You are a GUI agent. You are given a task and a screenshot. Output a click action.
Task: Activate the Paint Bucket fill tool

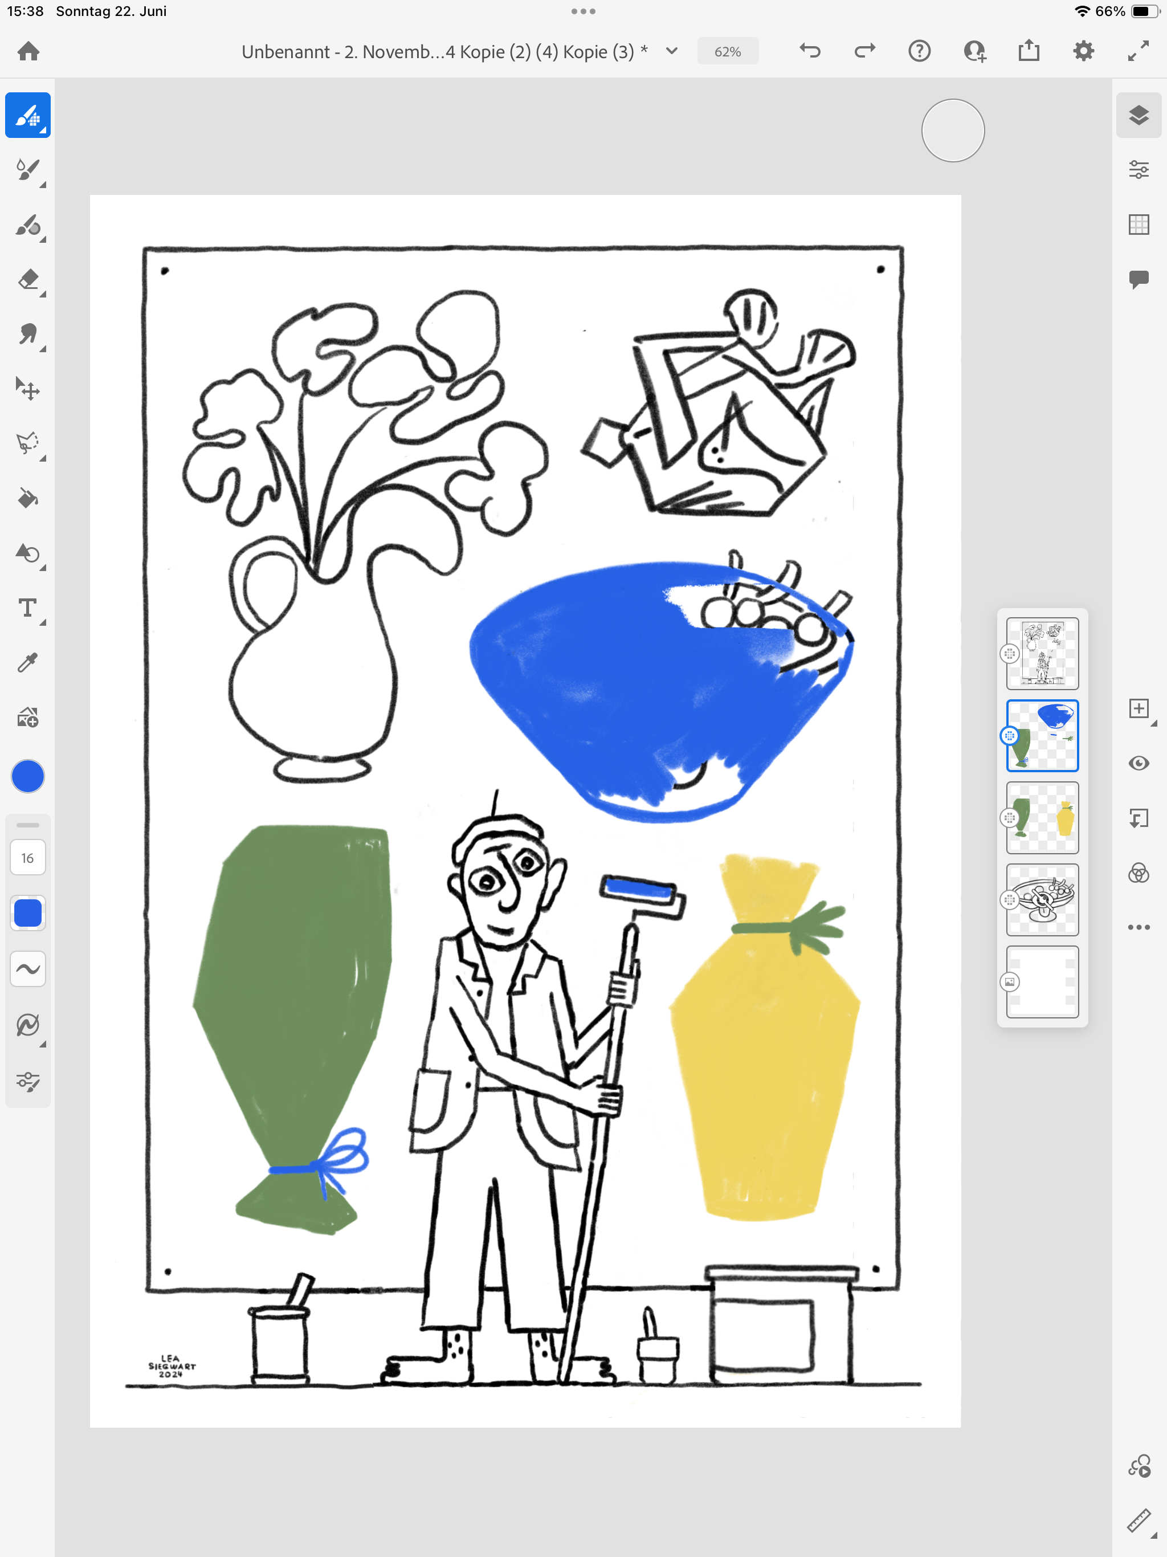pos(27,499)
